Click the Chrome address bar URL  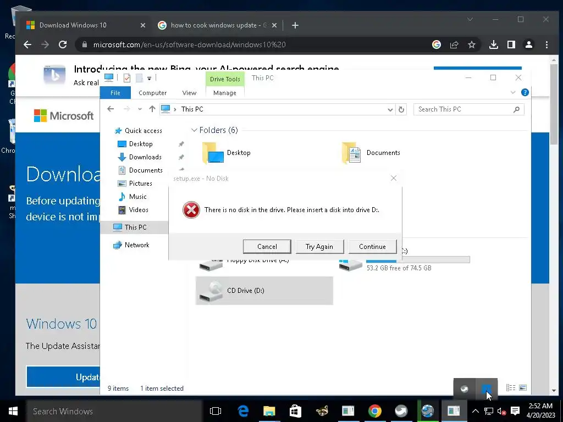click(x=189, y=45)
